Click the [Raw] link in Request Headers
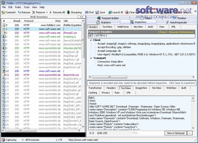The width and height of the screenshot is (198, 143). click(162, 32)
